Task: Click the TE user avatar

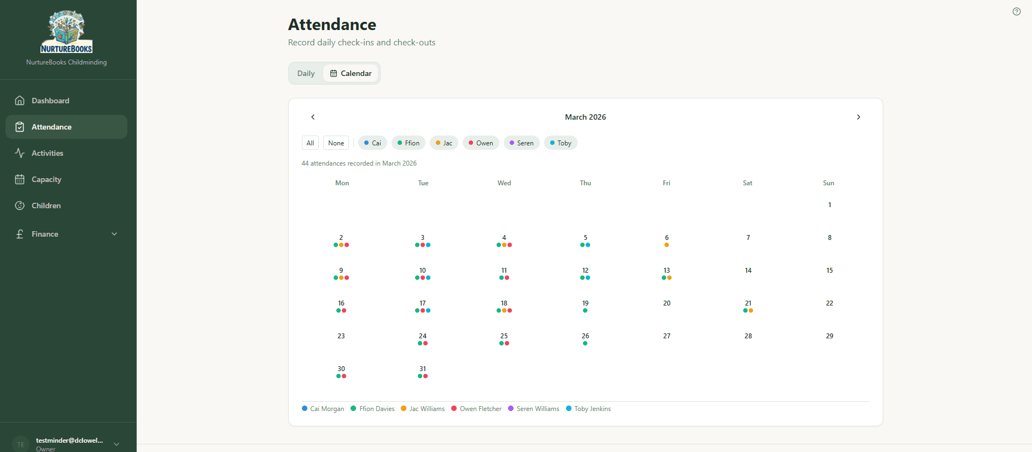Action: 21,444
